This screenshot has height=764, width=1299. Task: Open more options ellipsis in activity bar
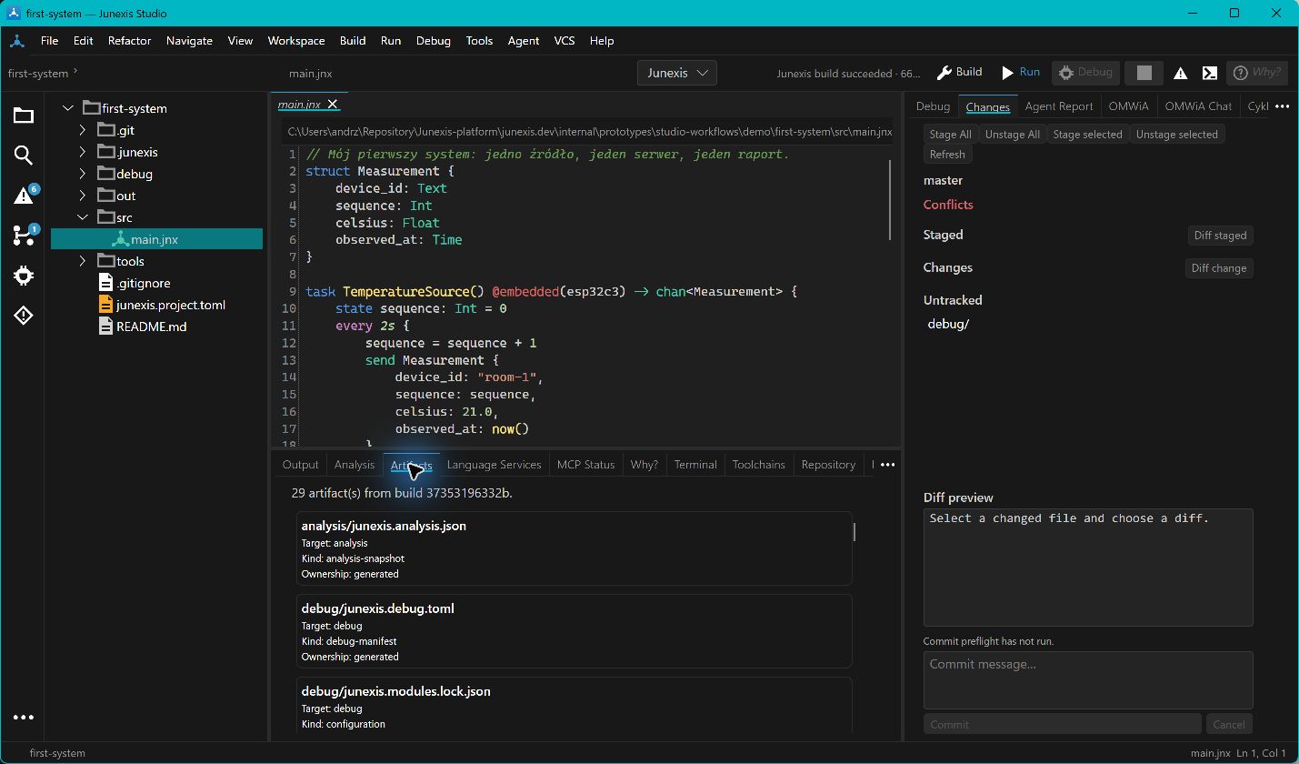tap(24, 718)
